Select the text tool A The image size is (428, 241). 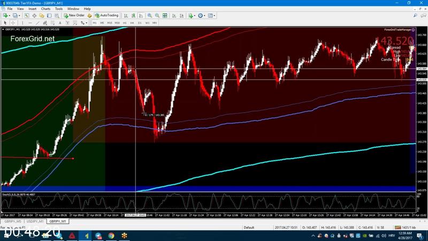[x=60, y=23]
